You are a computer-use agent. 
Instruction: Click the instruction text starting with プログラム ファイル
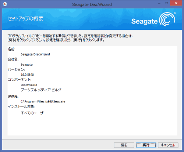70,38
